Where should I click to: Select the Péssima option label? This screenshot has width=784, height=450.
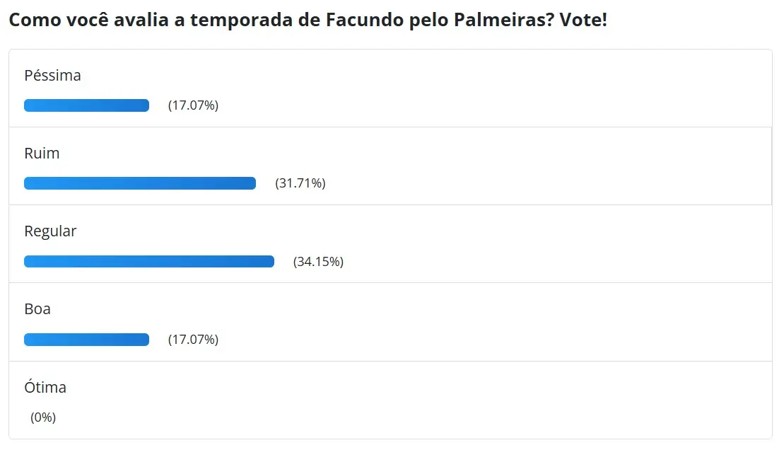52,75
